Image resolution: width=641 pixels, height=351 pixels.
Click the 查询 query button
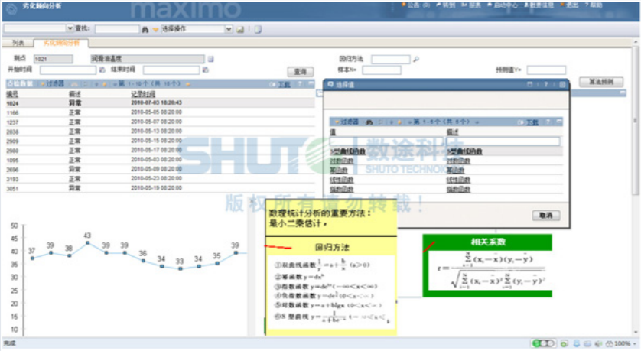(x=301, y=72)
